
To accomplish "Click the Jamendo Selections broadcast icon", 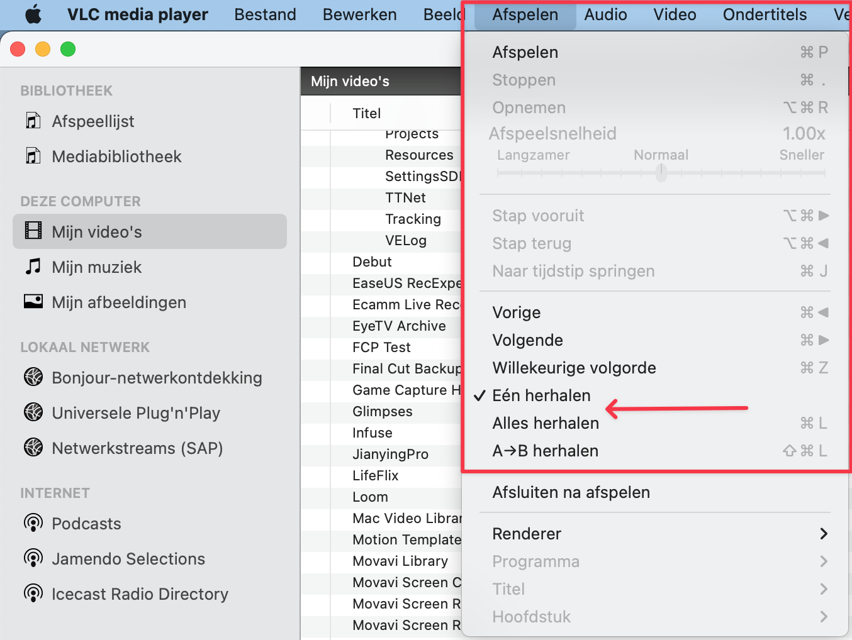I will pos(33,558).
